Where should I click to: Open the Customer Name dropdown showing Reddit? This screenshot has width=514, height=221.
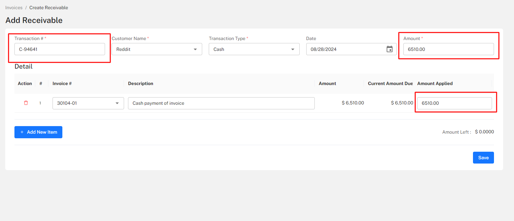pos(157,49)
